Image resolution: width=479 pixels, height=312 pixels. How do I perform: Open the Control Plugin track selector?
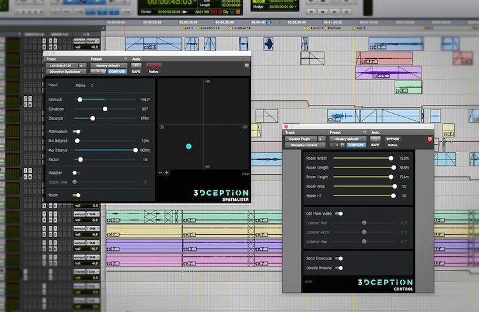302,139
